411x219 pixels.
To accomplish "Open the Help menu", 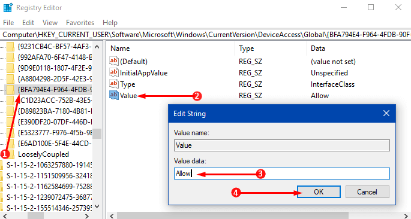I will click(110, 23).
